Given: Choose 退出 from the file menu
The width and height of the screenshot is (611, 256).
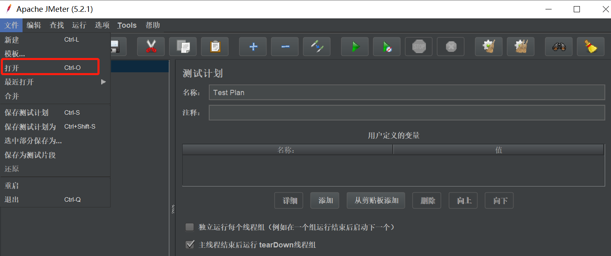Looking at the screenshot, I should point(55,200).
